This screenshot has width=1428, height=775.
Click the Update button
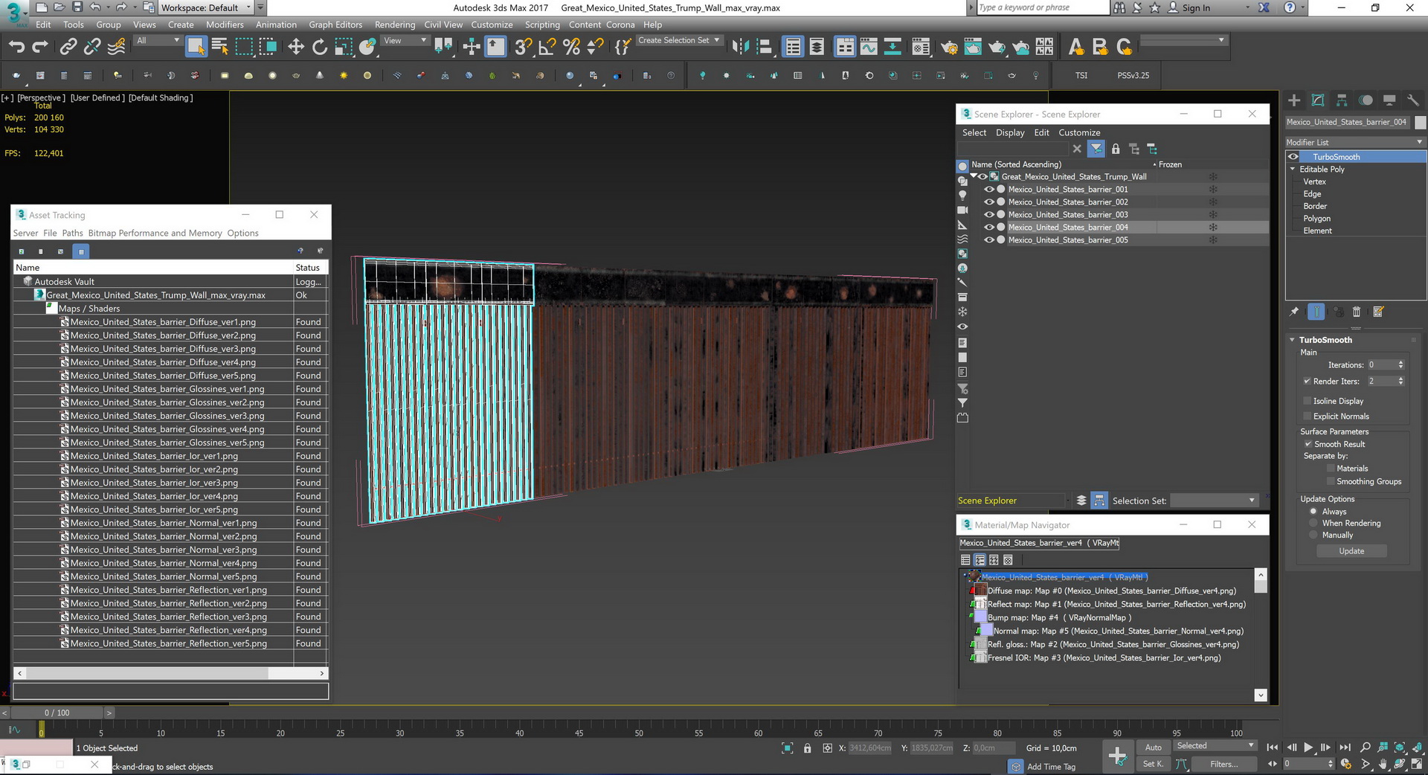pos(1351,551)
